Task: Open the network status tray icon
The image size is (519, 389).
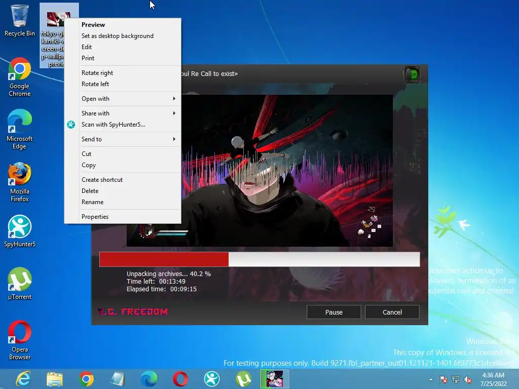Action: point(456,379)
